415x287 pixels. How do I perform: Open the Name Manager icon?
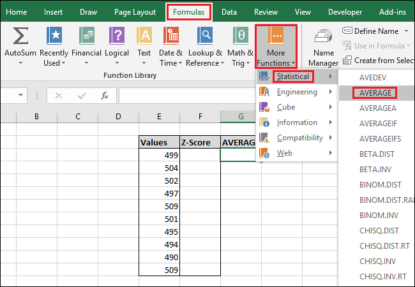point(323,40)
